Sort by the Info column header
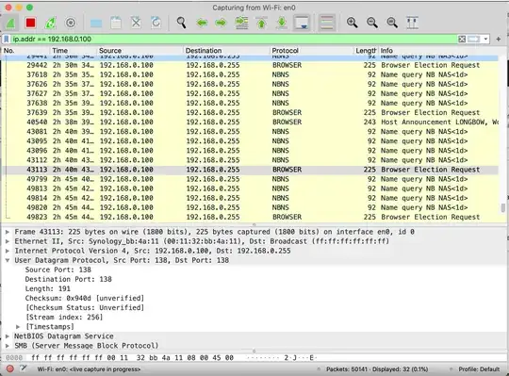 click(x=438, y=51)
